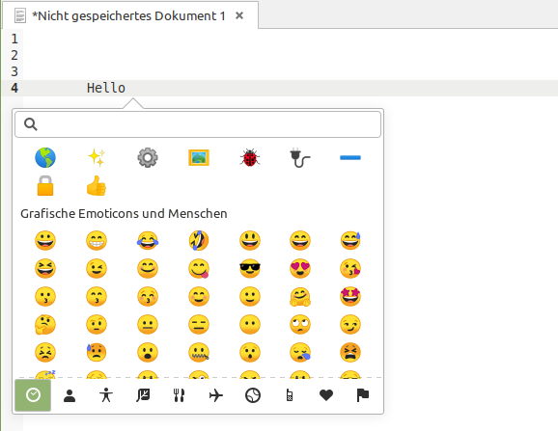Insert the thumbs up emoji
This screenshot has width=558, height=431.
97,185
